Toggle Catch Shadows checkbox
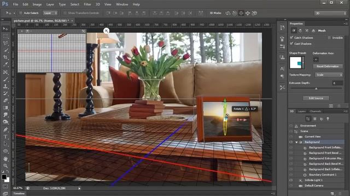The width and height of the screenshot is (350, 196). [x=291, y=38]
